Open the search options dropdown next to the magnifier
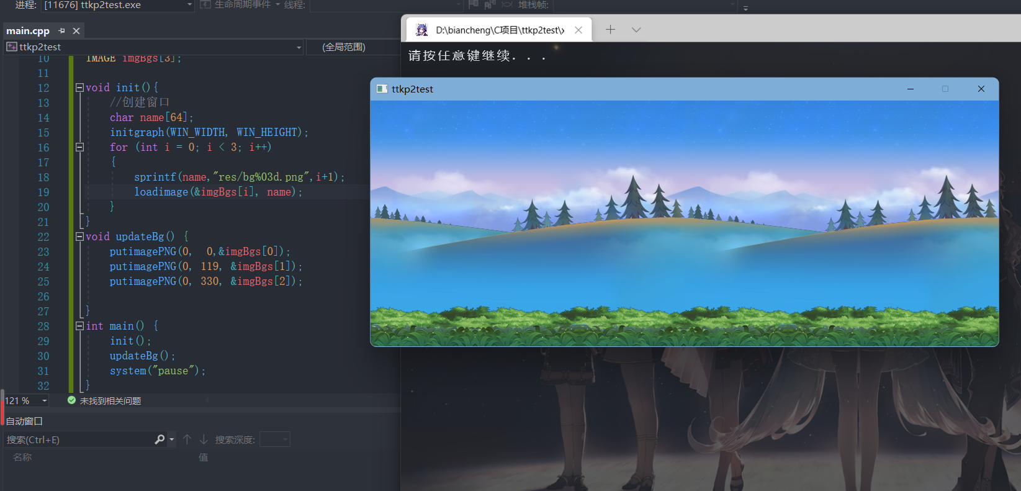 [x=172, y=439]
